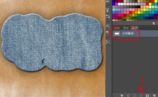Add a mask from the Paths panel
The height and width of the screenshot is (97, 158).
click(147, 95)
